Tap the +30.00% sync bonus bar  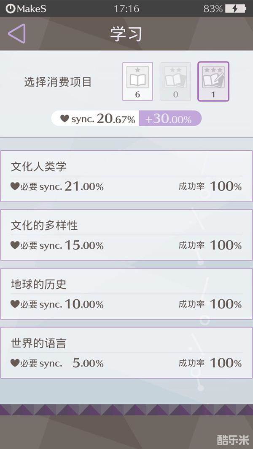point(170,119)
